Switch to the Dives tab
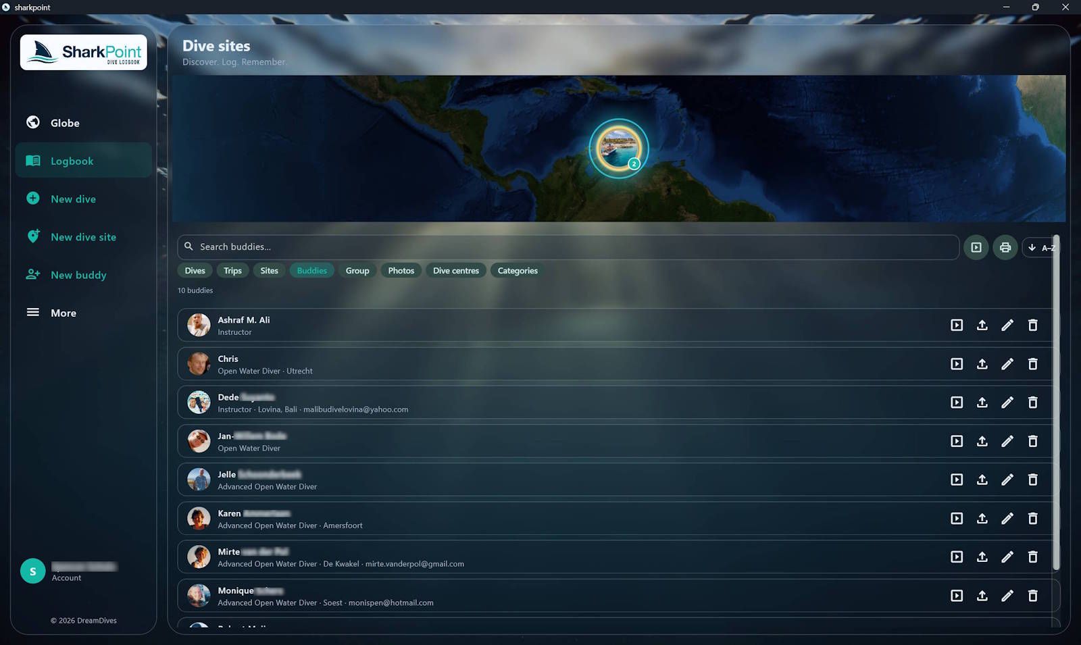This screenshot has width=1081, height=645. point(195,271)
